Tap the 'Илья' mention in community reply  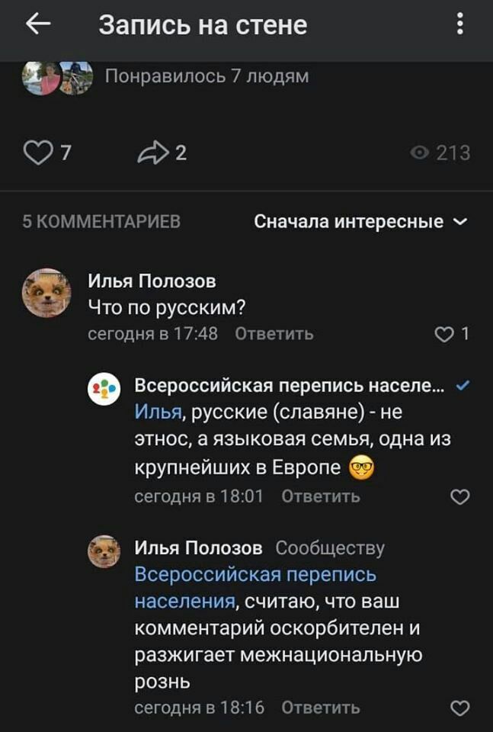[158, 413]
